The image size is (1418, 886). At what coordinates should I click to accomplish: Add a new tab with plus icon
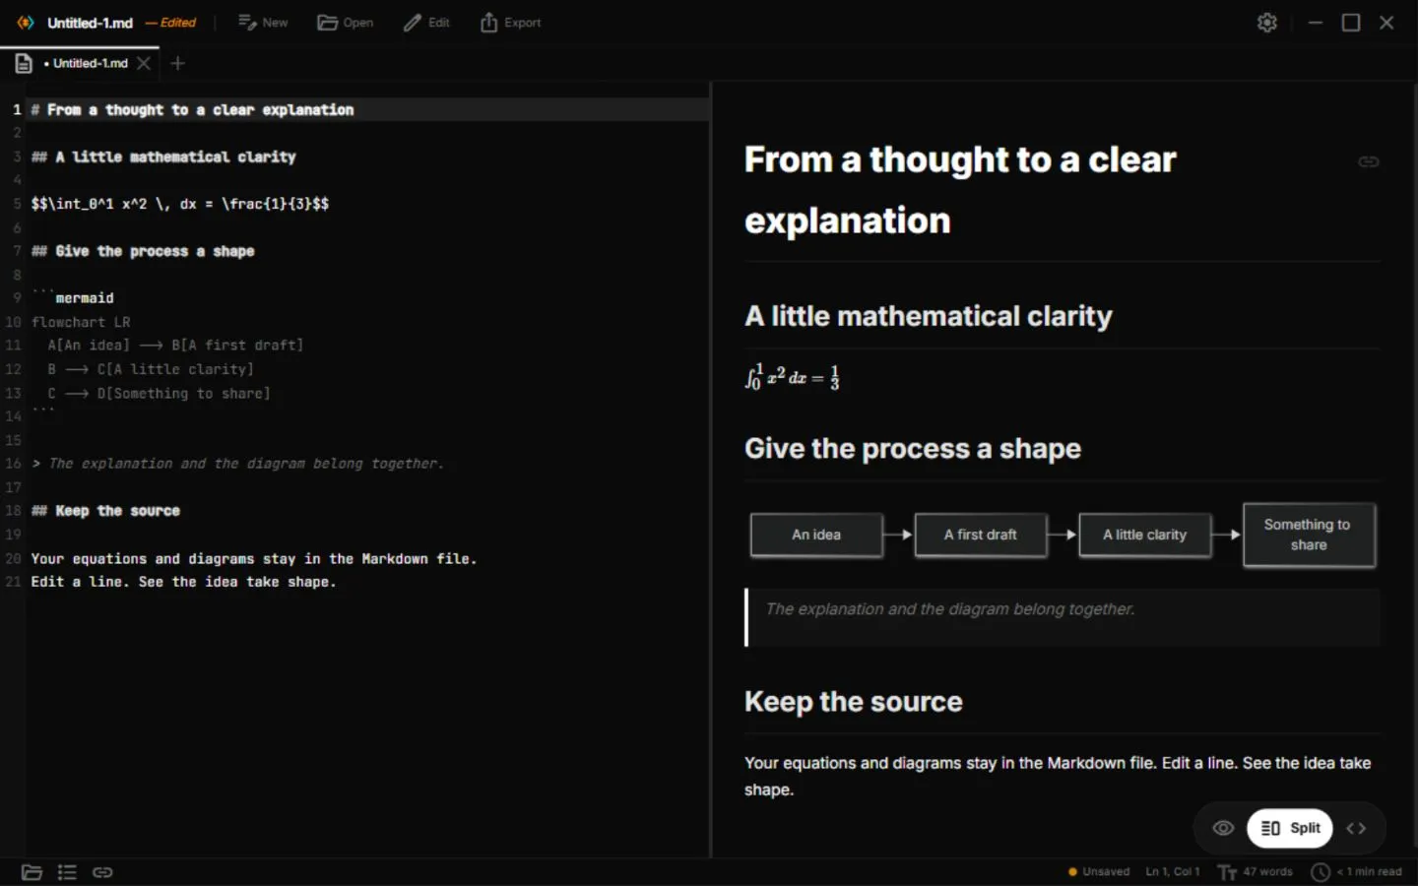pyautogui.click(x=177, y=63)
